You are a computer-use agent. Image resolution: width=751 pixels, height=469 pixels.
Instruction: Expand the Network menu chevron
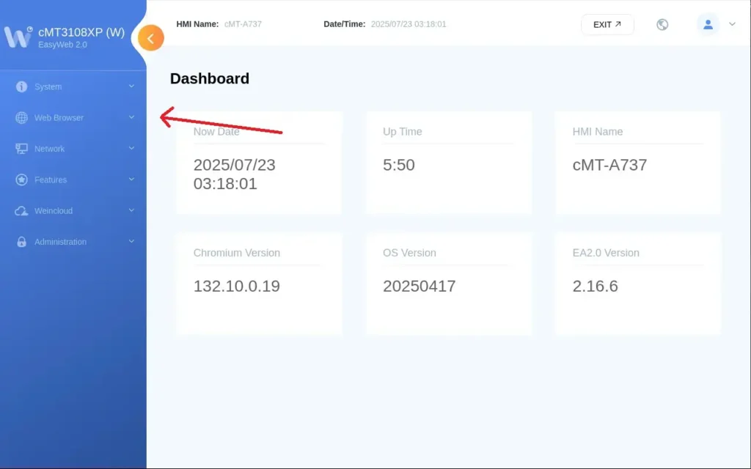click(x=131, y=148)
